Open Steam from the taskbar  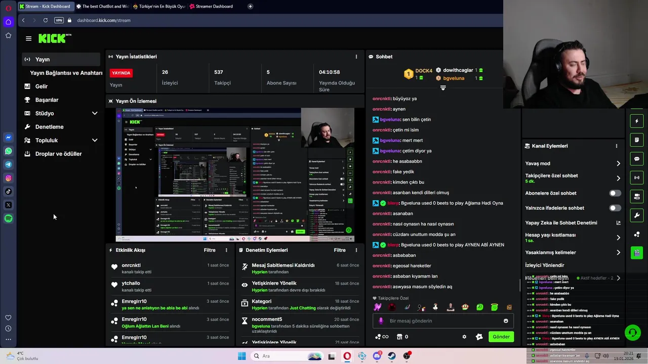tap(392, 356)
